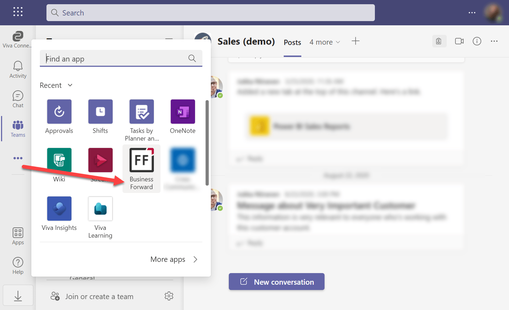Type in the Find an app field
The height and width of the screenshot is (310, 509).
pos(116,58)
